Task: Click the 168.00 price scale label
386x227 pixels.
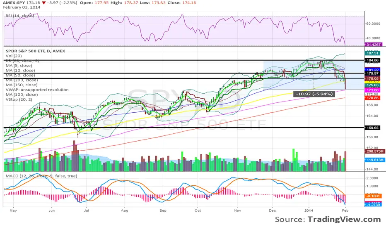Action: coord(372,105)
